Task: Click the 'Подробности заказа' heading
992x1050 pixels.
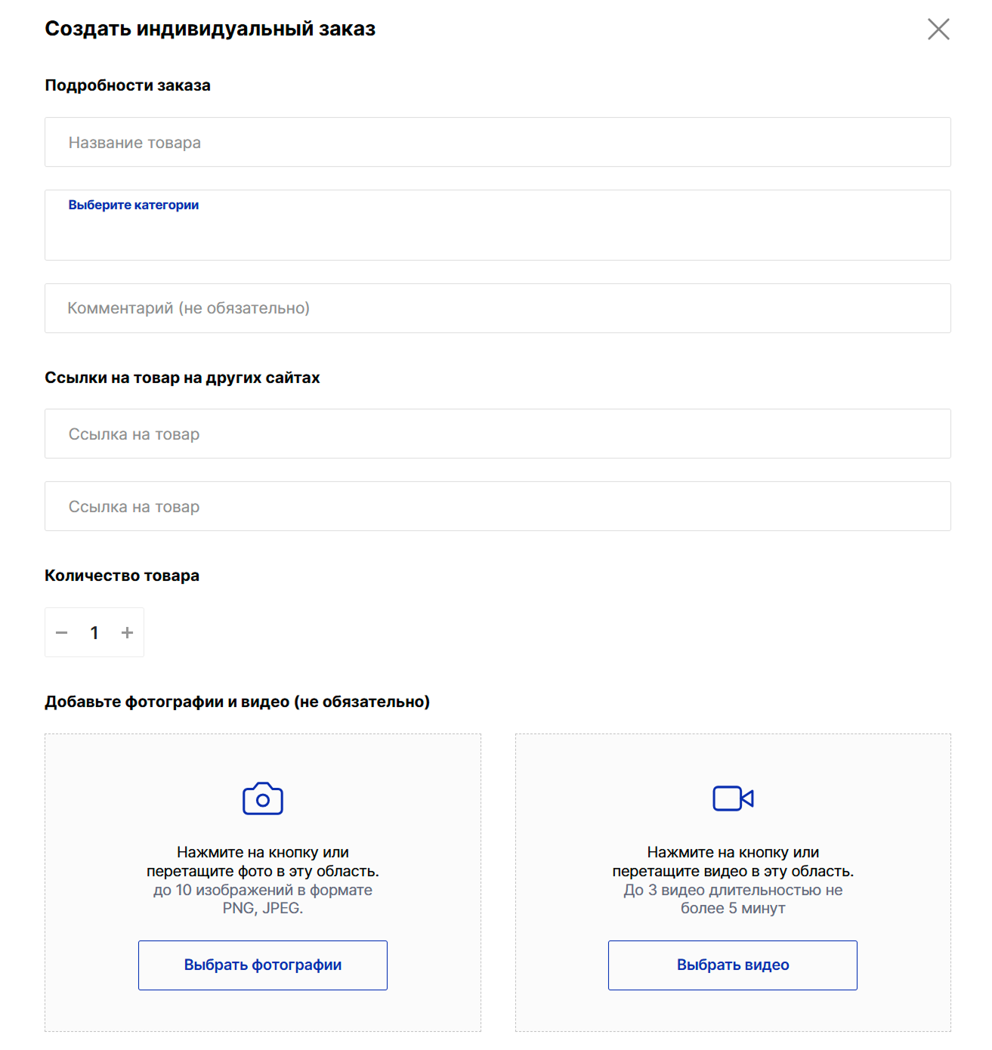Action: pos(128,85)
